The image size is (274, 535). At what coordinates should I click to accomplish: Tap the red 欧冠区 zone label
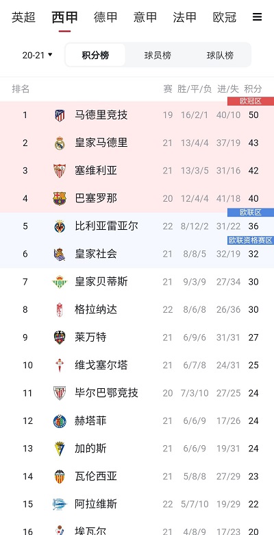click(251, 102)
